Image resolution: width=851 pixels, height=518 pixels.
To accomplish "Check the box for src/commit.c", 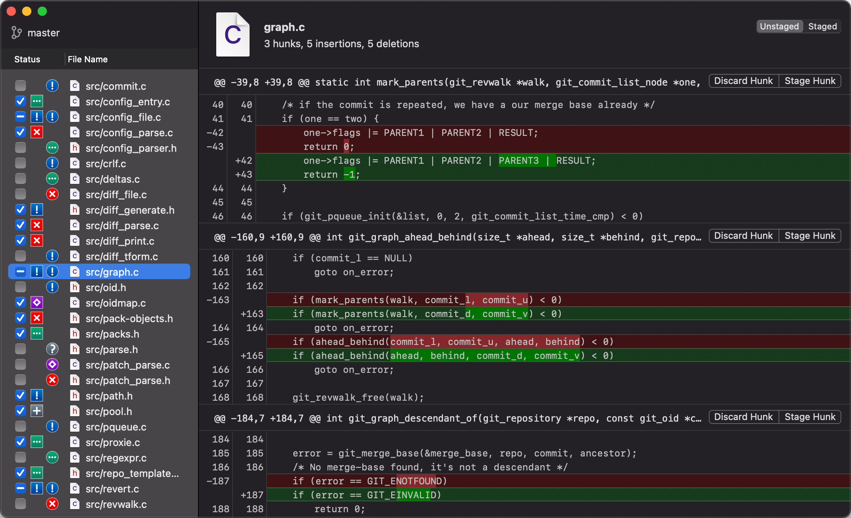I will pos(21,86).
